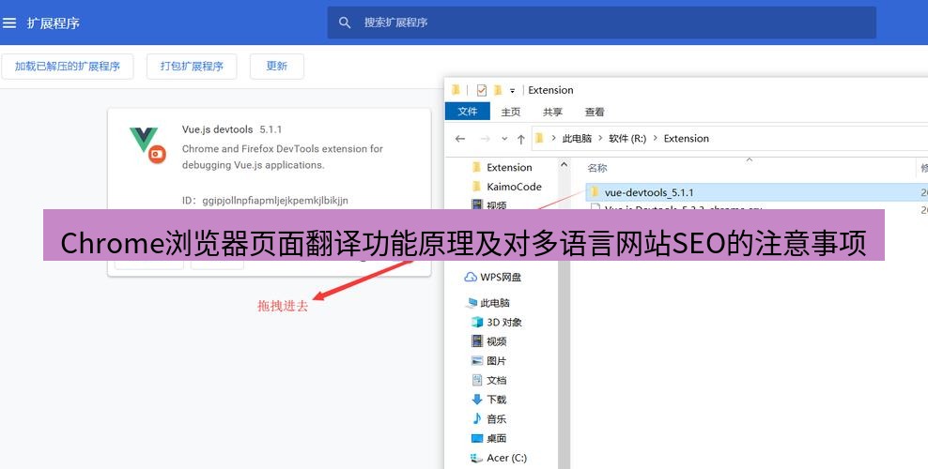Open the Share (共享) ribbon tab

[x=553, y=112]
